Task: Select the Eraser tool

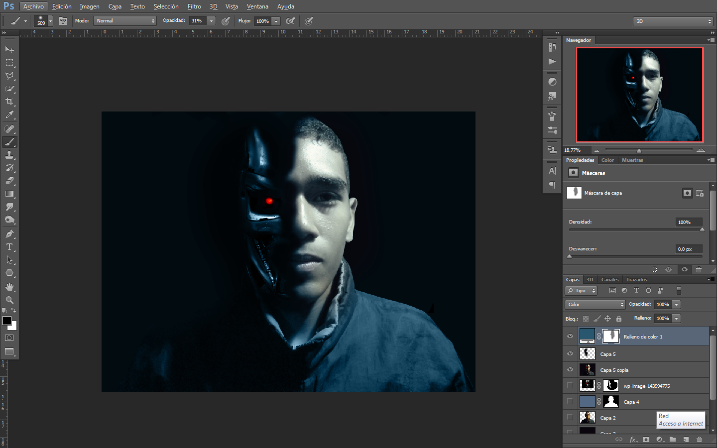Action: pos(9,181)
